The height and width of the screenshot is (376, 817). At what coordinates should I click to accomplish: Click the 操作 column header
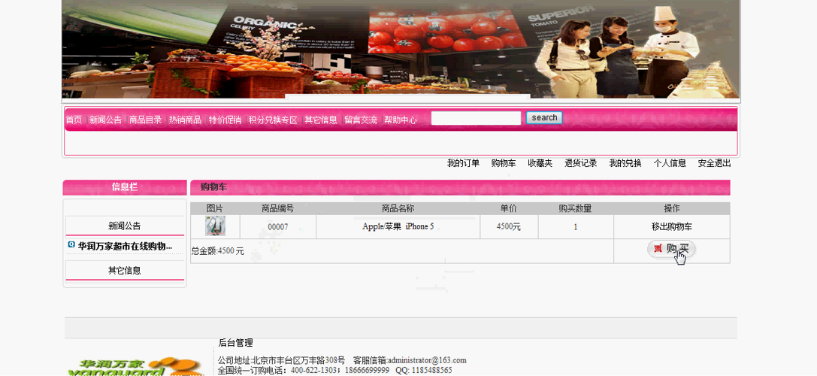click(672, 208)
